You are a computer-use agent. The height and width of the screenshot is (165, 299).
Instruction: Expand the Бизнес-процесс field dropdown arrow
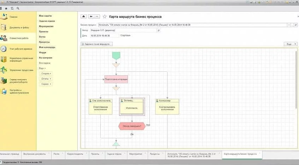click(289, 25)
